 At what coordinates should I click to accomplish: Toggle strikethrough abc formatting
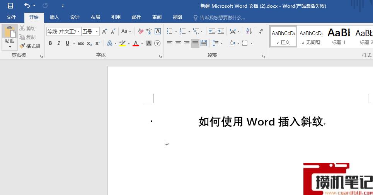click(81, 43)
